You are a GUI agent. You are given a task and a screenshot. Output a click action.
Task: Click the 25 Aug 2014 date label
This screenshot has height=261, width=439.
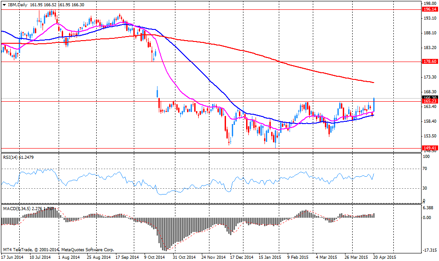pos(98,257)
